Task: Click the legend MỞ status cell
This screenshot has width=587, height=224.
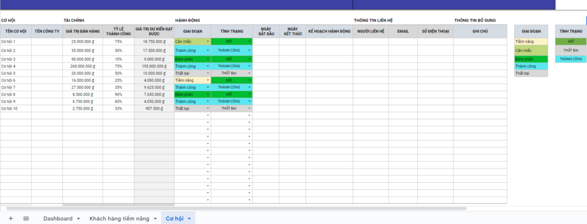Action: (571, 42)
